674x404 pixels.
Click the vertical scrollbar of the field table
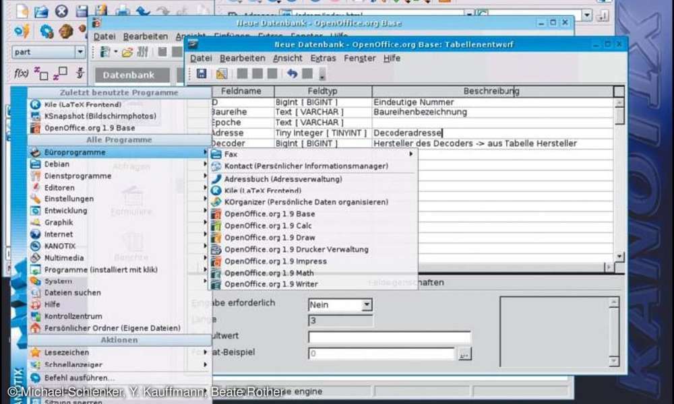[x=619, y=182]
